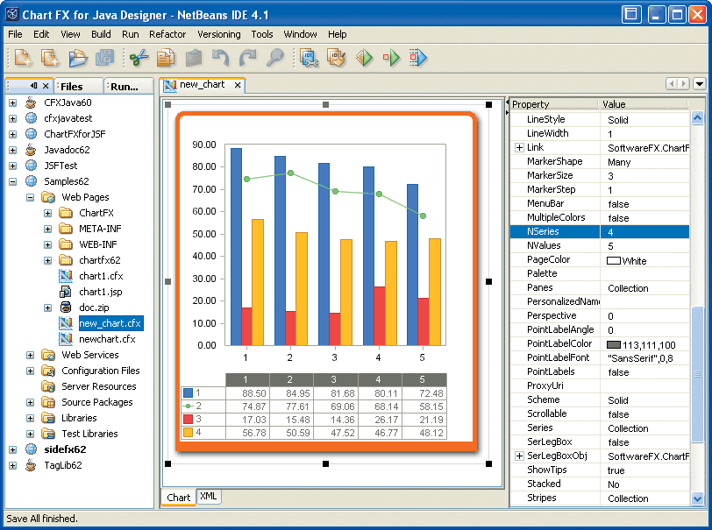712x530 pixels.
Task: Expand the Link property entry
Action: click(x=516, y=148)
